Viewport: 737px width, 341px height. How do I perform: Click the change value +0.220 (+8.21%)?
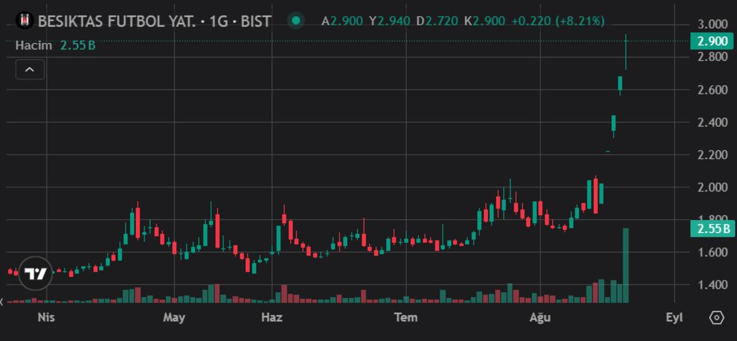point(558,21)
